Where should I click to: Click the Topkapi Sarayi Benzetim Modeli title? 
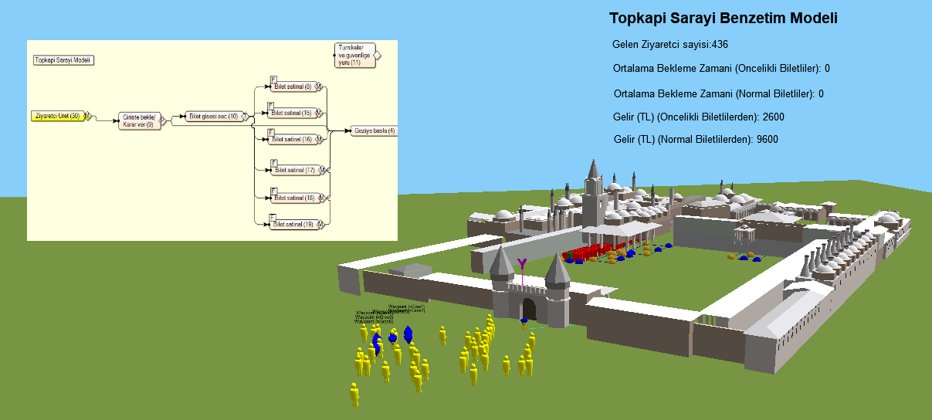click(x=724, y=19)
